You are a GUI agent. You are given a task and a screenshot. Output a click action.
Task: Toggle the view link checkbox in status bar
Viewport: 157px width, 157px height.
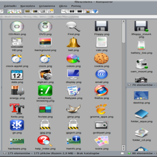122,153
